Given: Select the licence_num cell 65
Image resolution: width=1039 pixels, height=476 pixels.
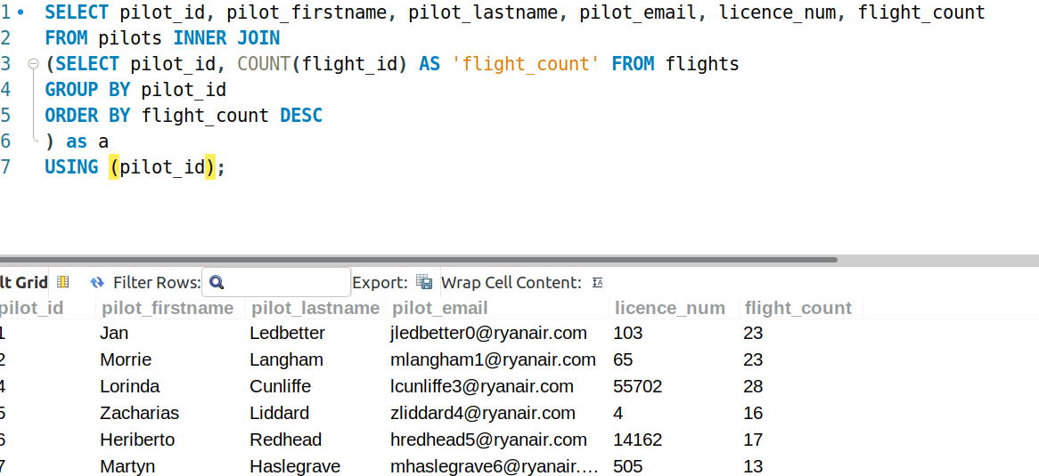Looking at the screenshot, I should coord(624,359).
